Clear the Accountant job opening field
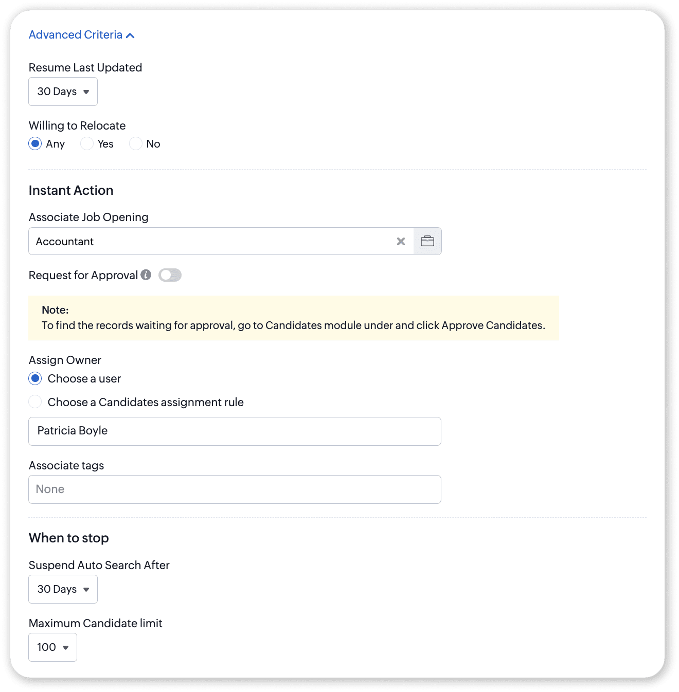 click(401, 241)
